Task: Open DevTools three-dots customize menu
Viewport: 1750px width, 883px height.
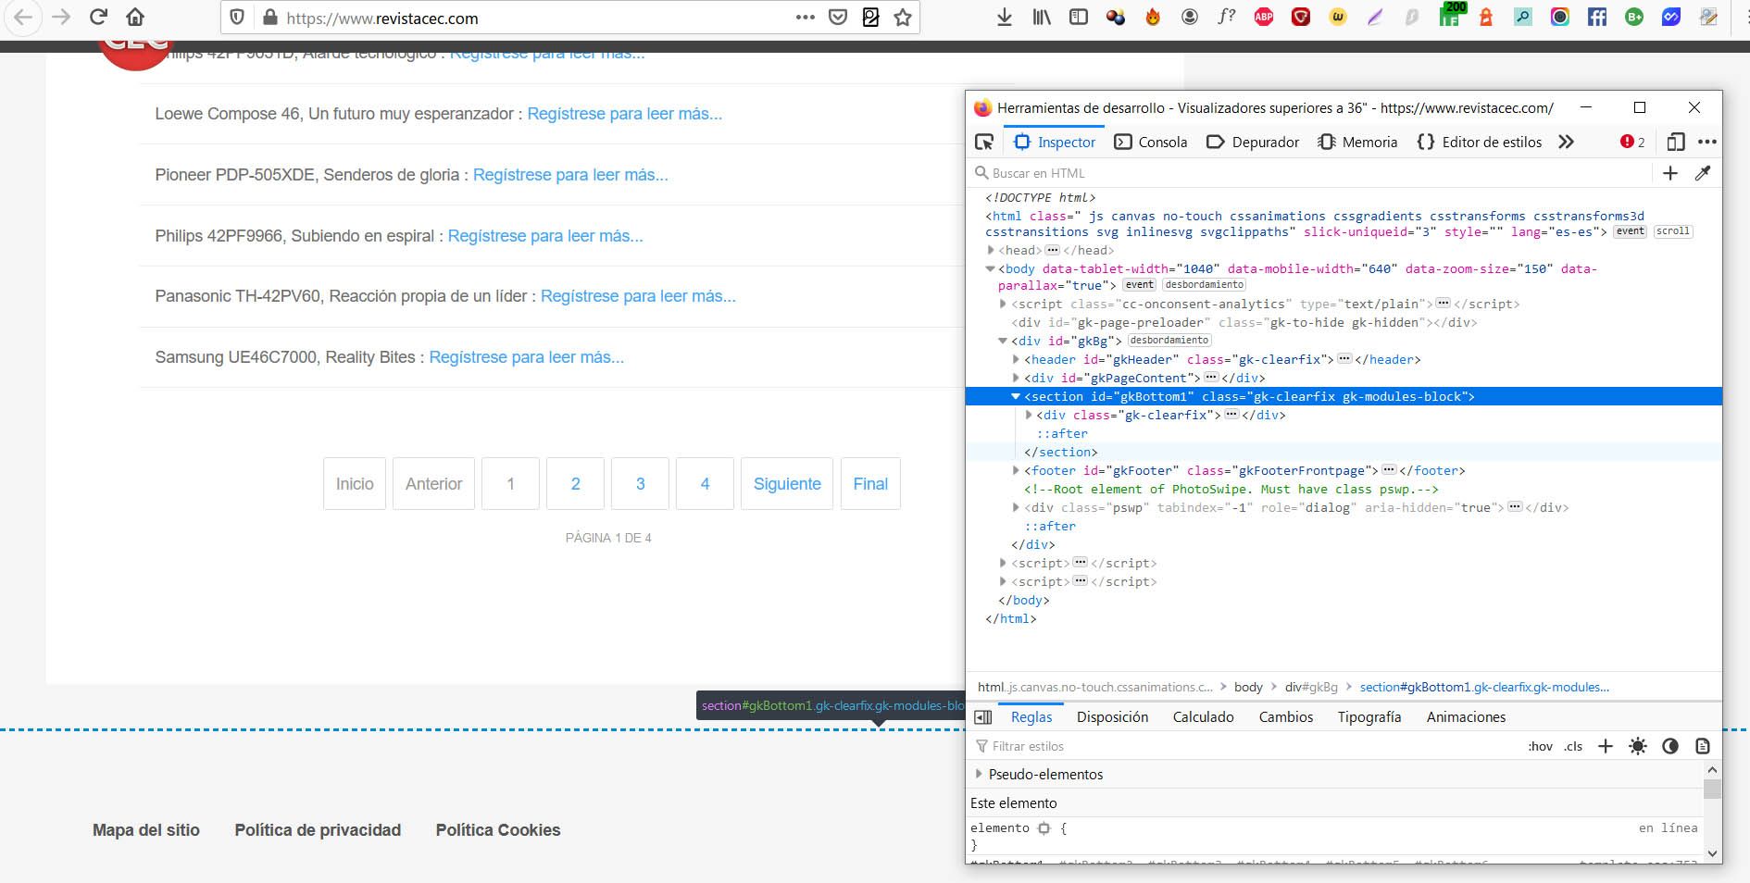Action: click(x=1707, y=142)
